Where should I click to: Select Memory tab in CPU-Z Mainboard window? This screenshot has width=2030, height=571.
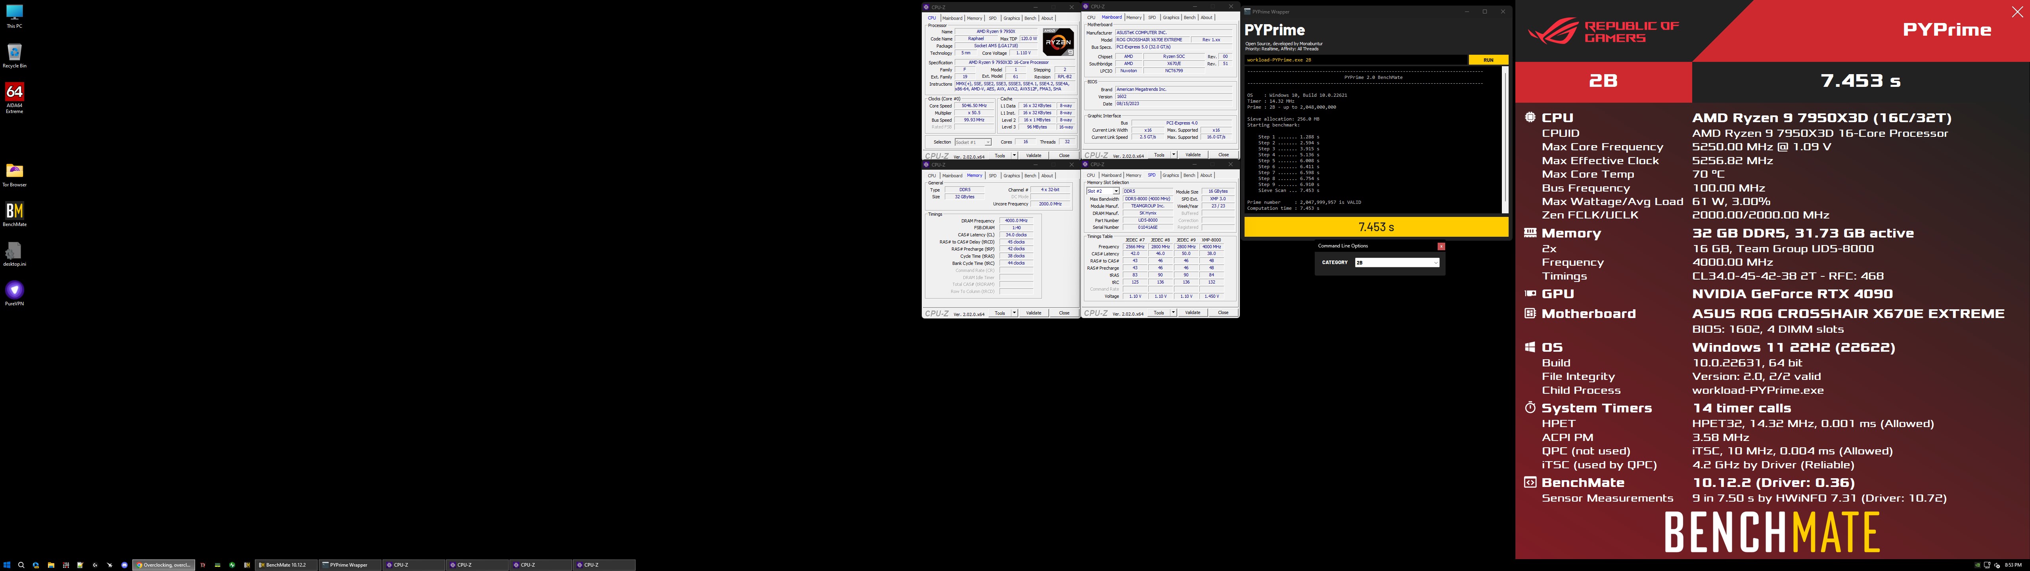[1134, 17]
